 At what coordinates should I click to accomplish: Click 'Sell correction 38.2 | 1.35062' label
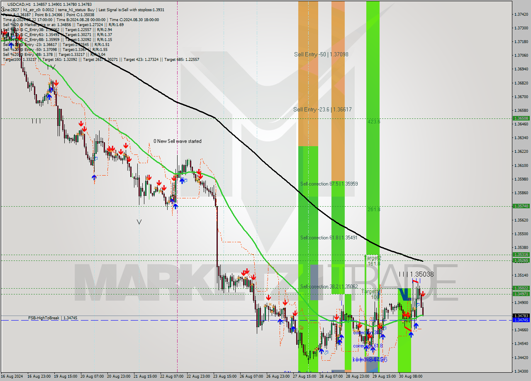pos(329,286)
